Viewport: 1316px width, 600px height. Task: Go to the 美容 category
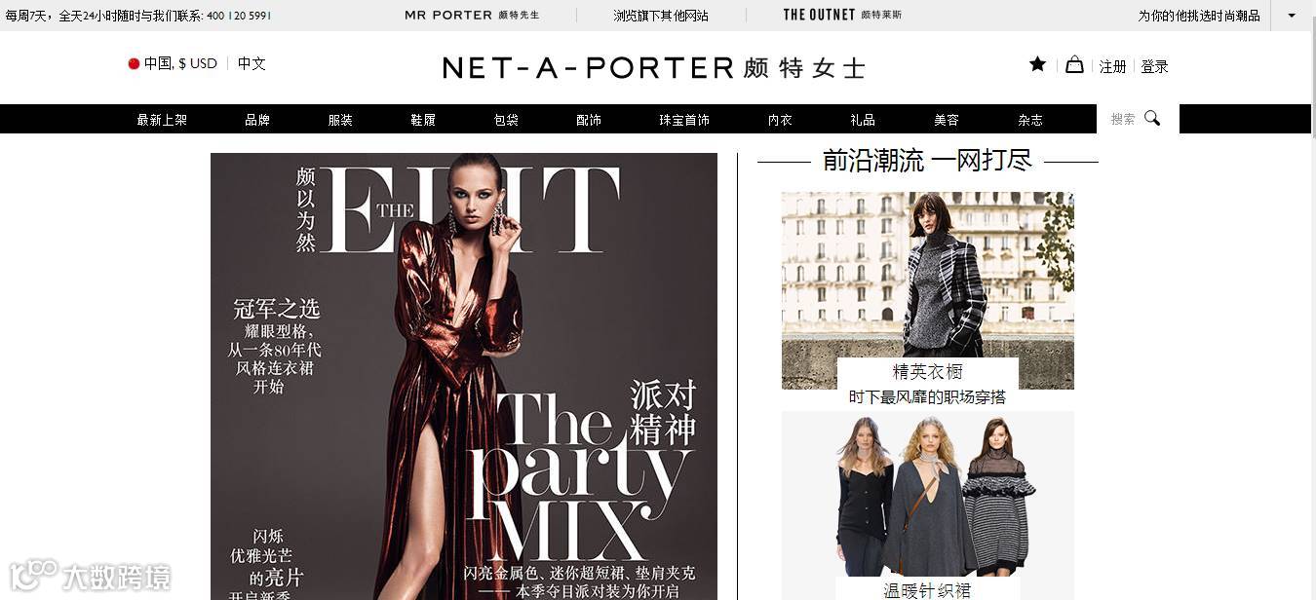coord(947,120)
